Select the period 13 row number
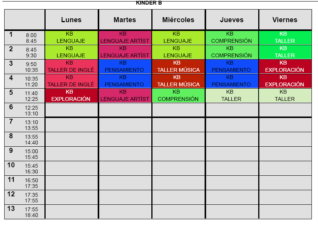The width and height of the screenshot is (318, 225). (x=11, y=209)
